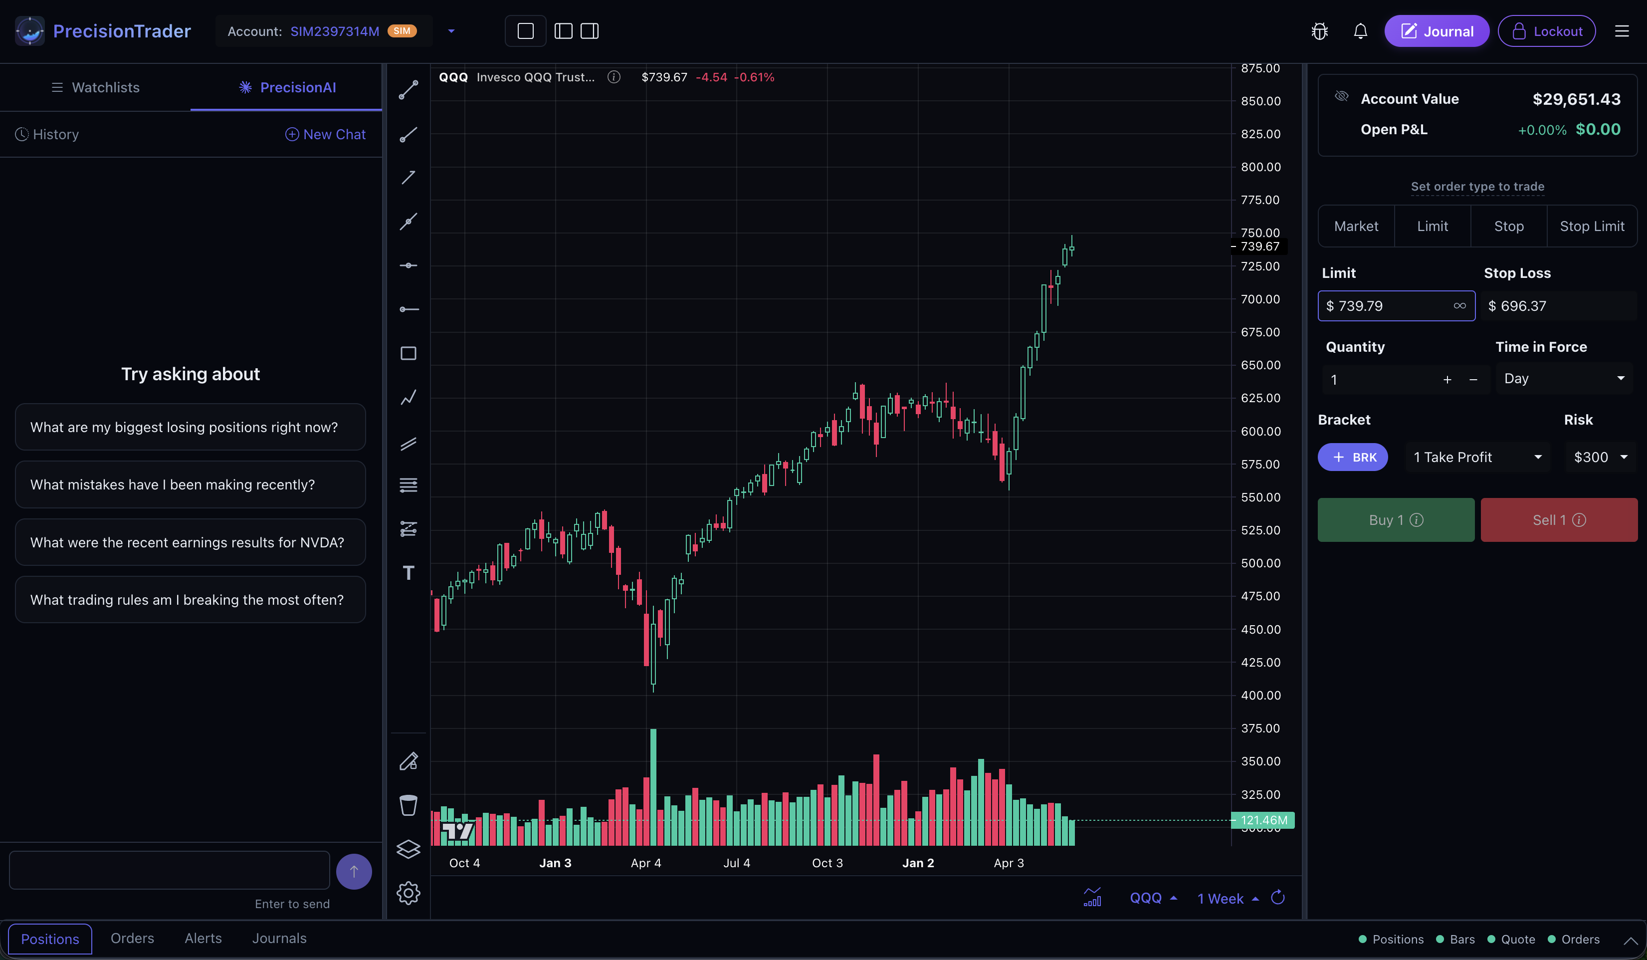Select the long/short position tool
The image size is (1647, 960).
point(409,529)
